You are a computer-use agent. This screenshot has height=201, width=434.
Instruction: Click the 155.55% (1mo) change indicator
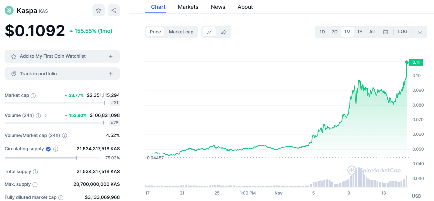[91, 31]
